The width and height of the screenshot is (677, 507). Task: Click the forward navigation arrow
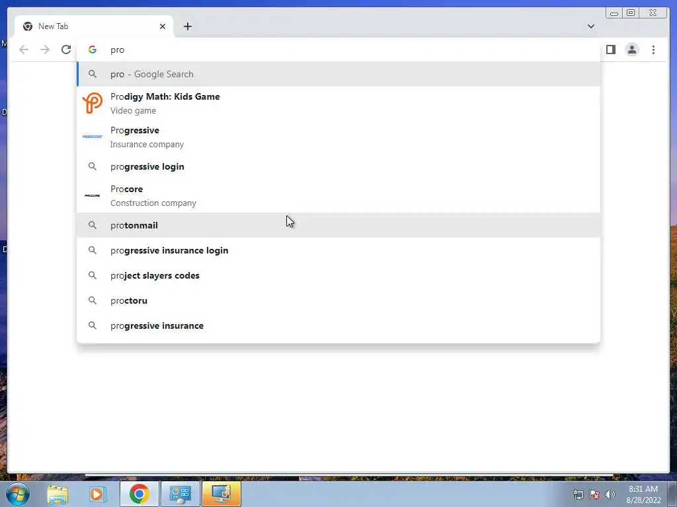click(x=45, y=50)
